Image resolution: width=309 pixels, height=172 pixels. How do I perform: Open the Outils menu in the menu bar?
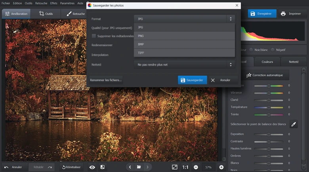[29, 3]
